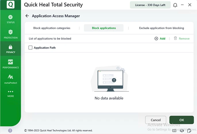Go back using the arrow icon
Image resolution: width=197 pixels, height=134 pixels.
tap(27, 16)
